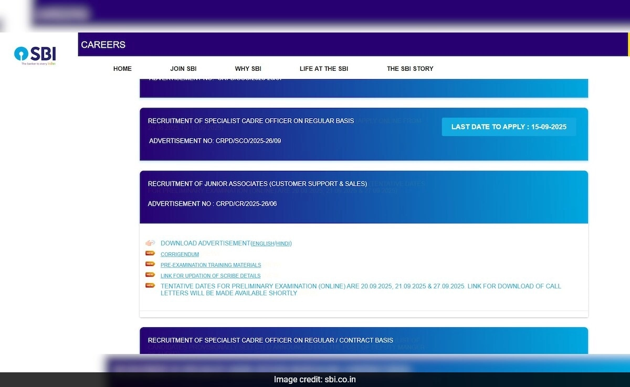This screenshot has height=387, width=630.
Task: Expand Specialist Cadre Officer Regular Basis panel
Action: [x=251, y=121]
